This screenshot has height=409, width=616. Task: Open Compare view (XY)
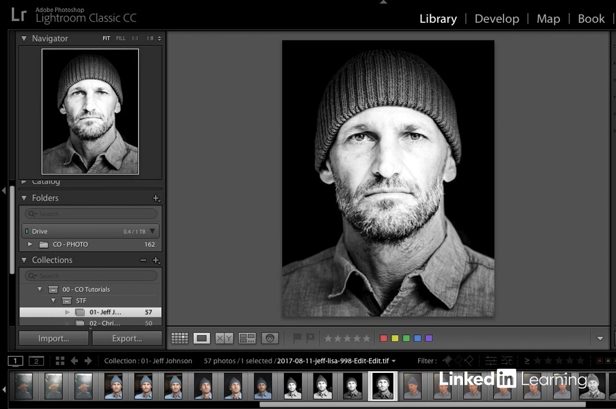pyautogui.click(x=224, y=339)
